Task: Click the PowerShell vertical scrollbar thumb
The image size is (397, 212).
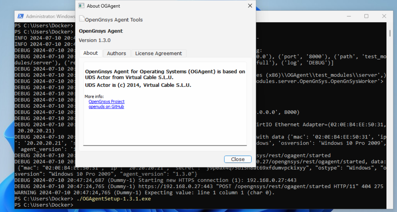Action: [x=390, y=33]
